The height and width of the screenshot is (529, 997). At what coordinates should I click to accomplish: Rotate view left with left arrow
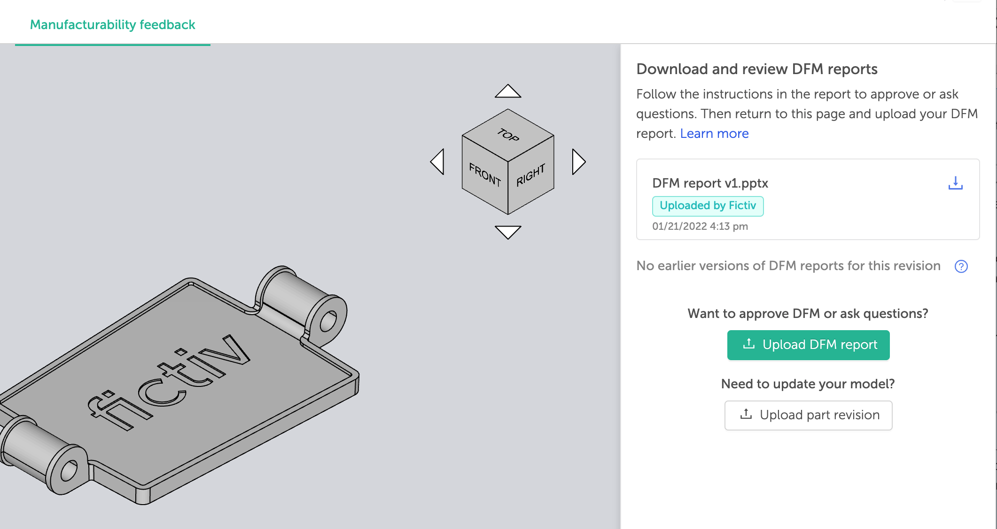pos(438,162)
